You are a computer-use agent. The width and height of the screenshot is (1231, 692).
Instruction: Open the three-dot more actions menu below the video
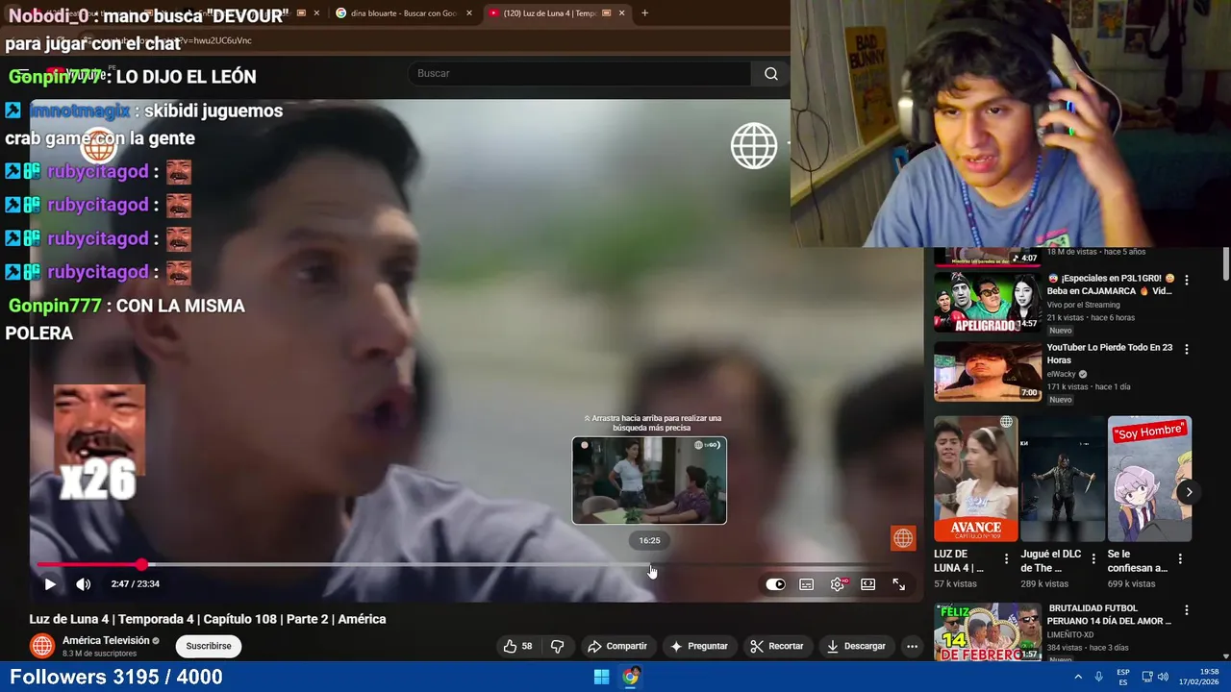click(912, 646)
